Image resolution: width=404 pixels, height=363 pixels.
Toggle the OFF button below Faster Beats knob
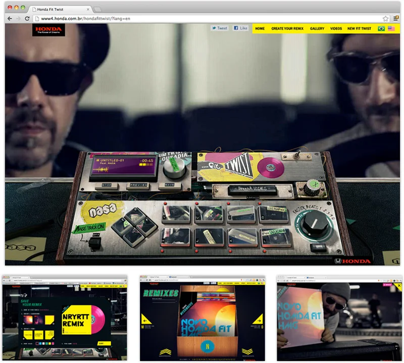[x=318, y=247]
